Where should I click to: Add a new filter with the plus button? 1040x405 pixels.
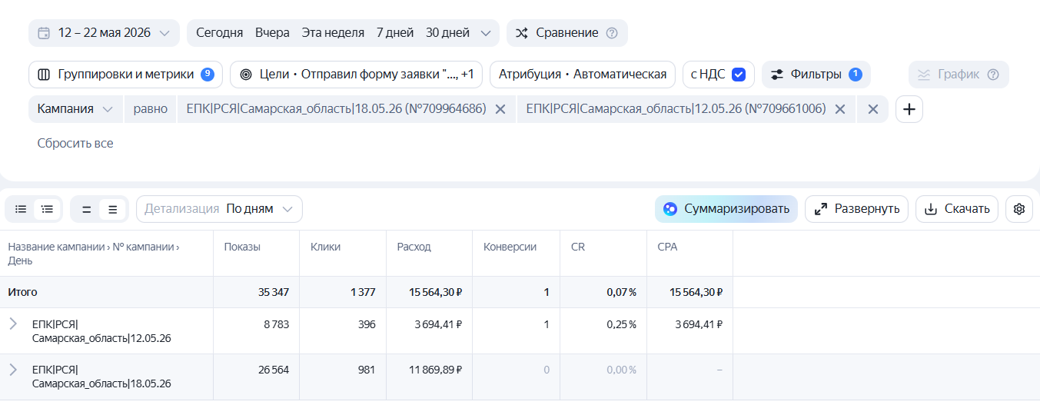tap(909, 109)
